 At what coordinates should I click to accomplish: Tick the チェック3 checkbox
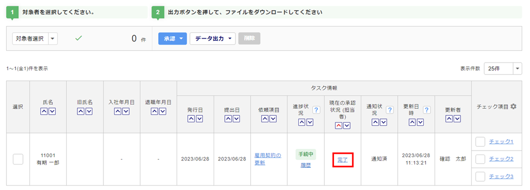pyautogui.click(x=481, y=176)
